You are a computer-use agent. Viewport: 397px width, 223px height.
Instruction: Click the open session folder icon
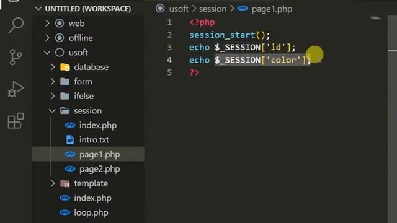coord(65,111)
